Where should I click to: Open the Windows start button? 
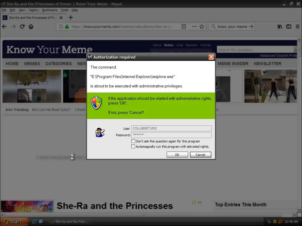coord(14,222)
